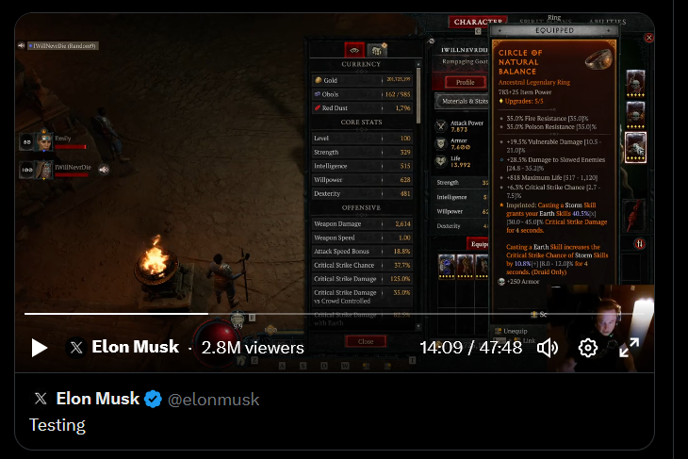Expand video to fullscreen
Image resolution: width=688 pixels, height=459 pixels.
point(630,348)
